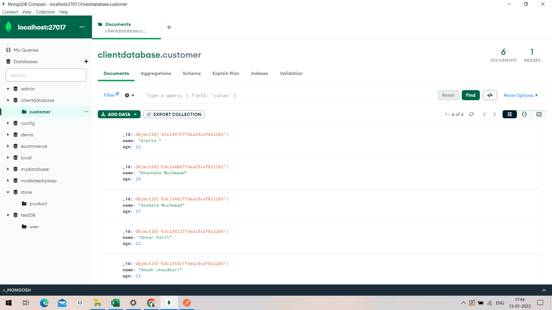Screen dimensions: 552x310
Task: Toggle the ENG language indicator in system tray
Action: pyautogui.click(x=500, y=303)
